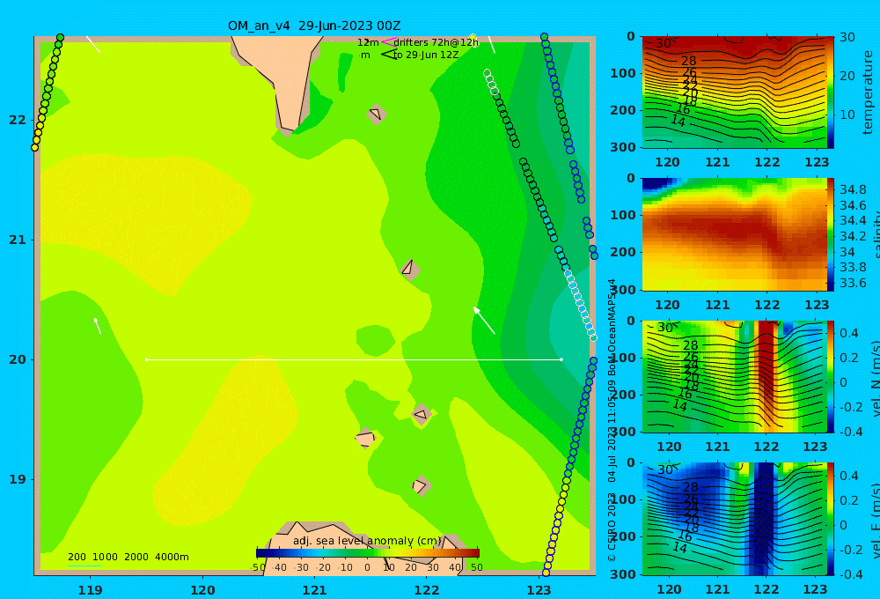
Task: Click the black triangle legend marker
Action: click(388, 55)
